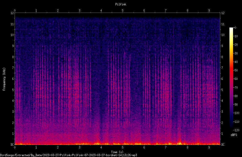Click the 8 kHz tick on right axis
Screen dimensions: 242x157
[222, 57]
